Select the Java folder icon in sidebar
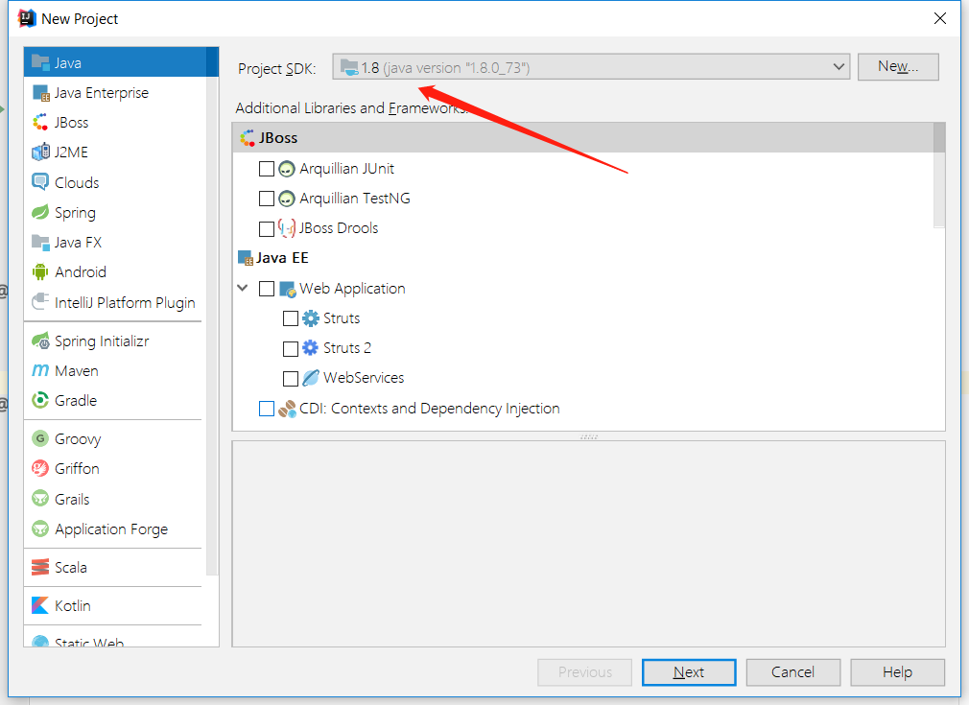 coord(40,62)
